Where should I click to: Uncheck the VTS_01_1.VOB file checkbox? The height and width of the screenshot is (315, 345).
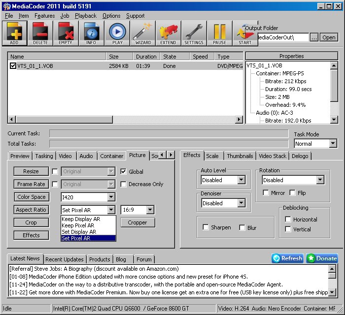coord(13,66)
